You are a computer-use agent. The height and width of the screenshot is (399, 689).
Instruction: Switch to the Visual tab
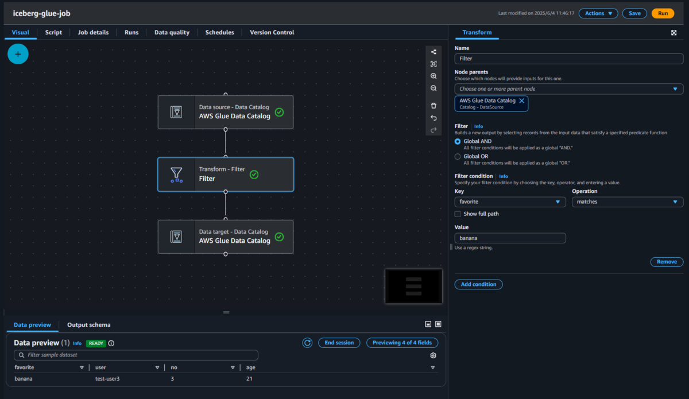[21, 32]
